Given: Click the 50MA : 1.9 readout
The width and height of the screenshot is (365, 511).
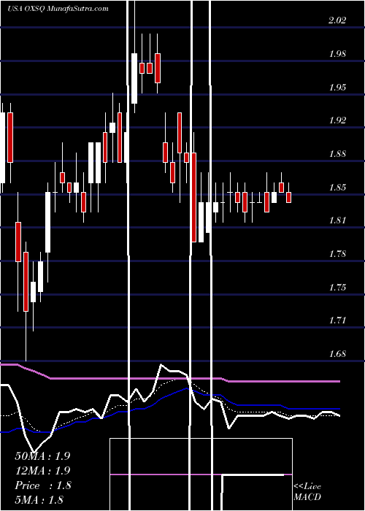Looking at the screenshot, I should click(42, 456).
